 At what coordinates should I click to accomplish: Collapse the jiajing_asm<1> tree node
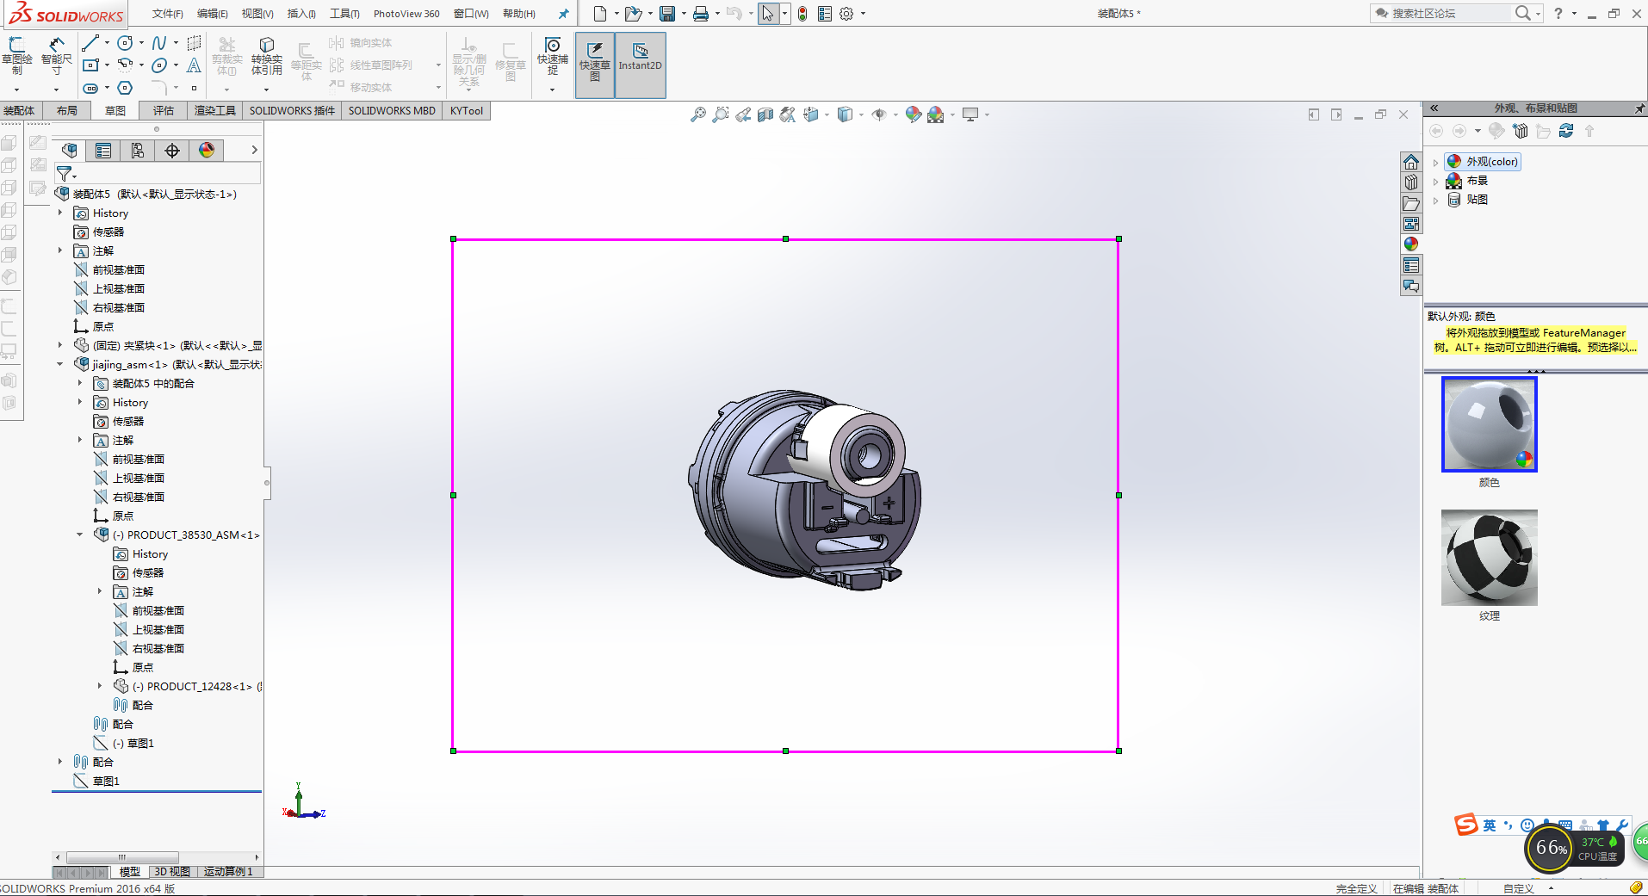[60, 365]
